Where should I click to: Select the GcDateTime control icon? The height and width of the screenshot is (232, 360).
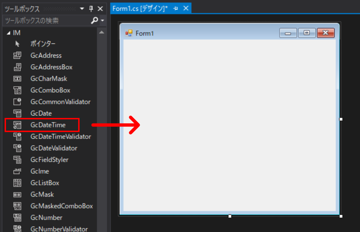pos(17,125)
